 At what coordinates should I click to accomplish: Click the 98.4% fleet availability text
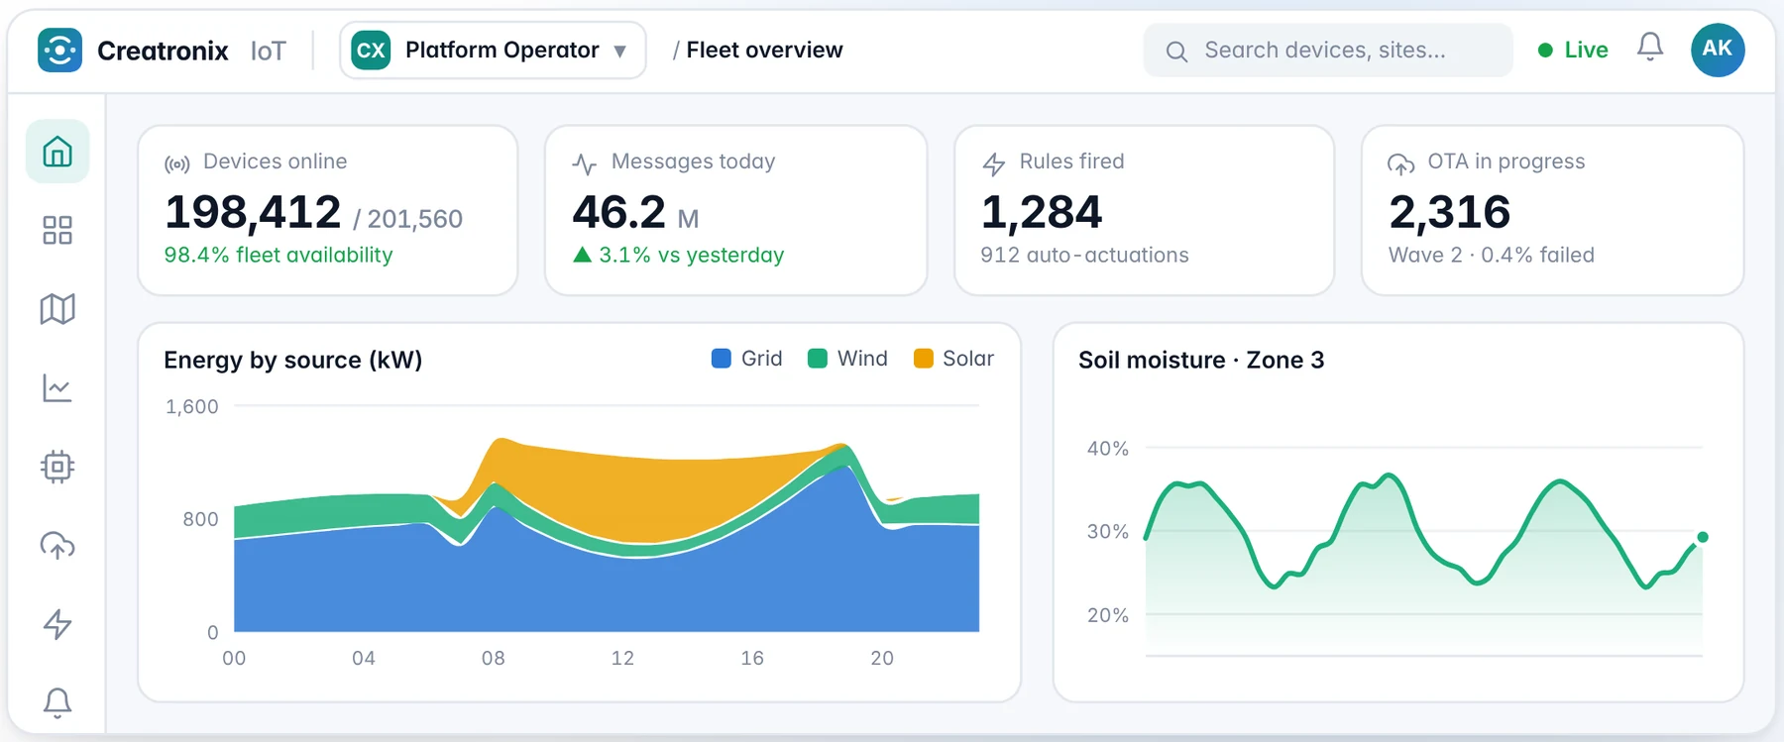(x=279, y=255)
